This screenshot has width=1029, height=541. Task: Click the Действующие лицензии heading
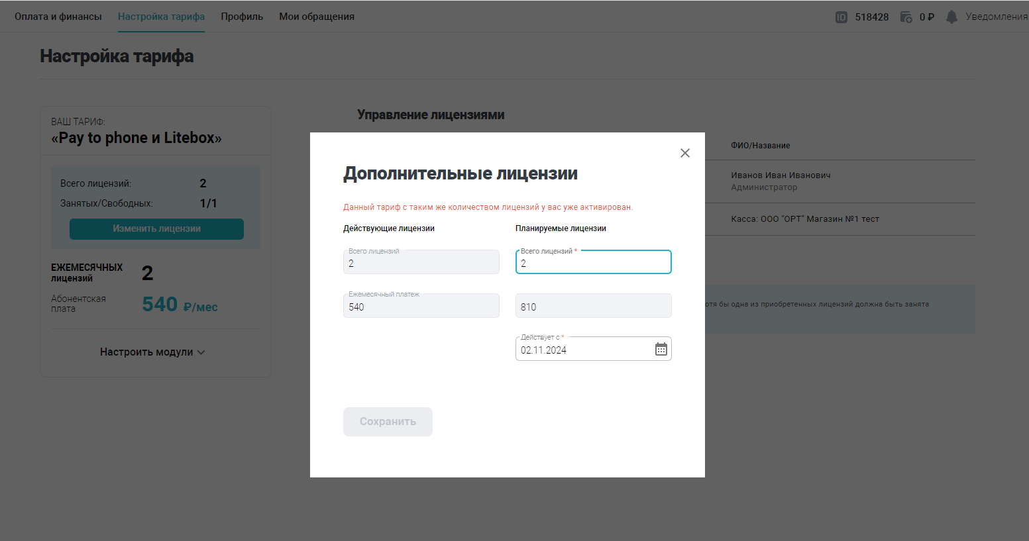[389, 228]
